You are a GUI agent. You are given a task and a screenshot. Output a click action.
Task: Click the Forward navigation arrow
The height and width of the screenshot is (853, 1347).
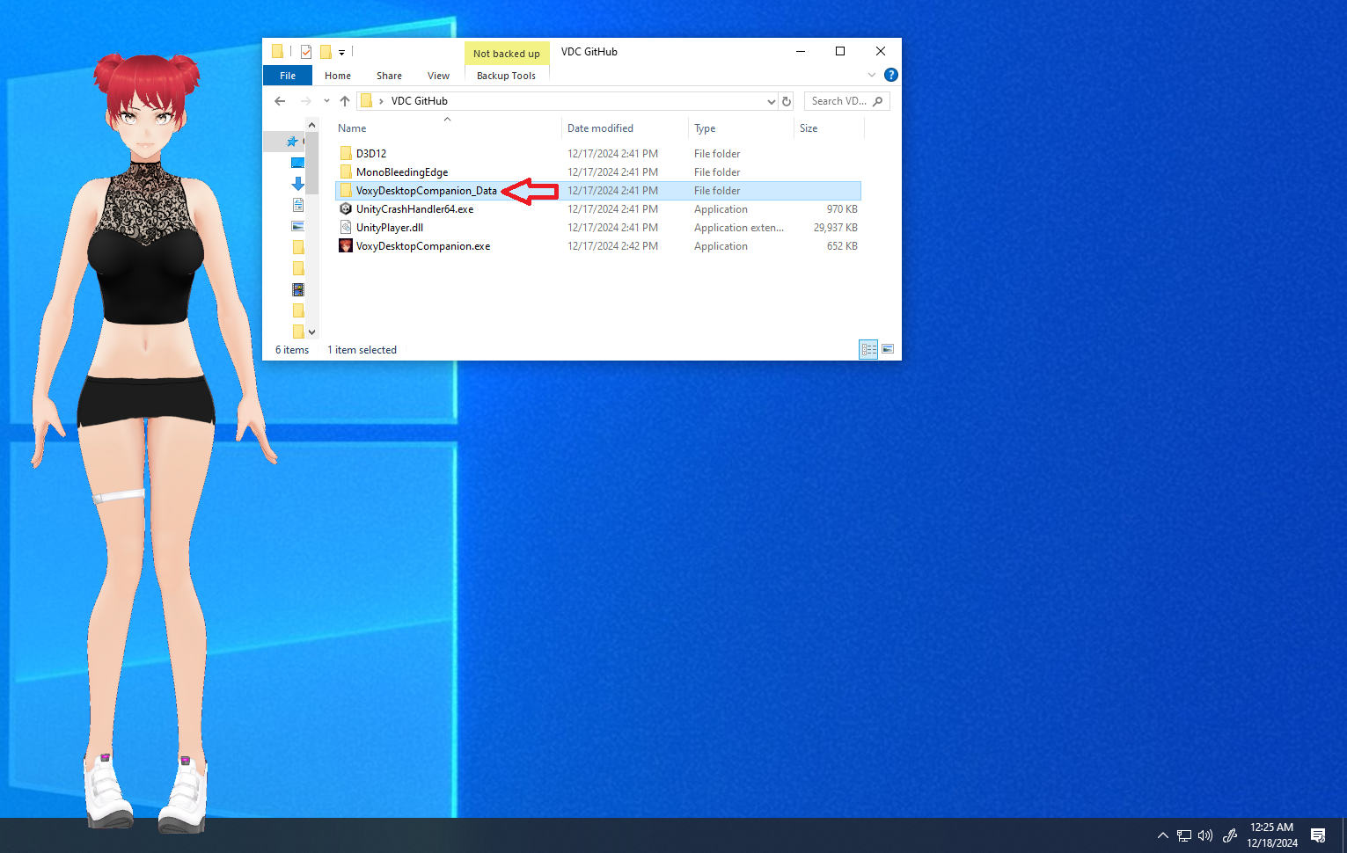coord(305,101)
